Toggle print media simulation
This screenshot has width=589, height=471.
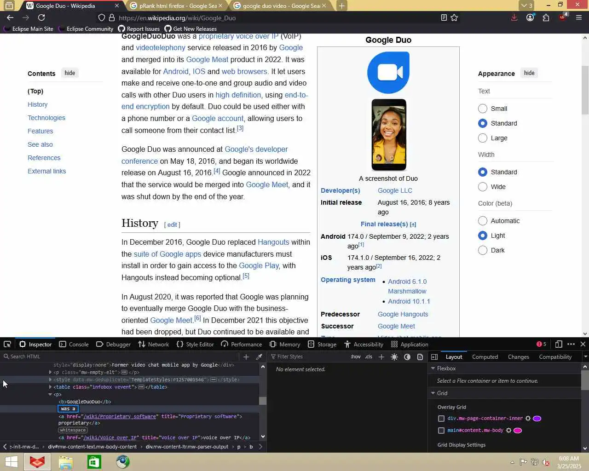420,356
